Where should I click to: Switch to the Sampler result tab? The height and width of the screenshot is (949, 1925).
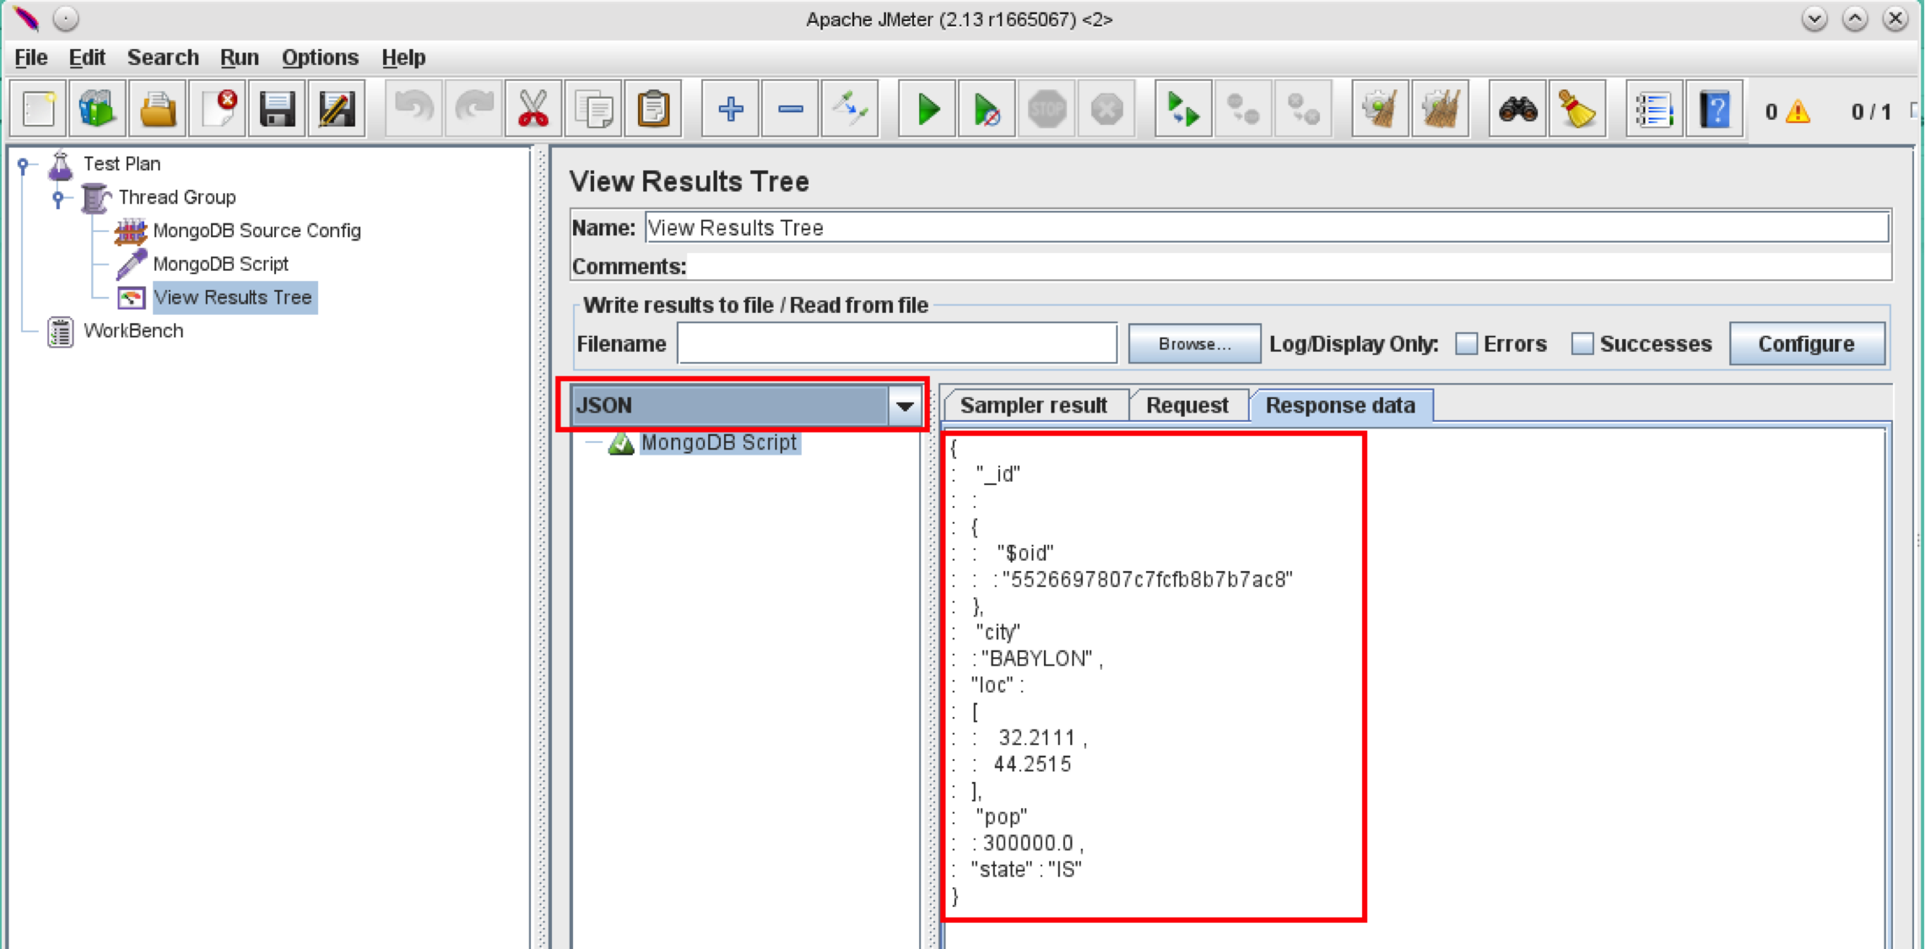click(1034, 406)
